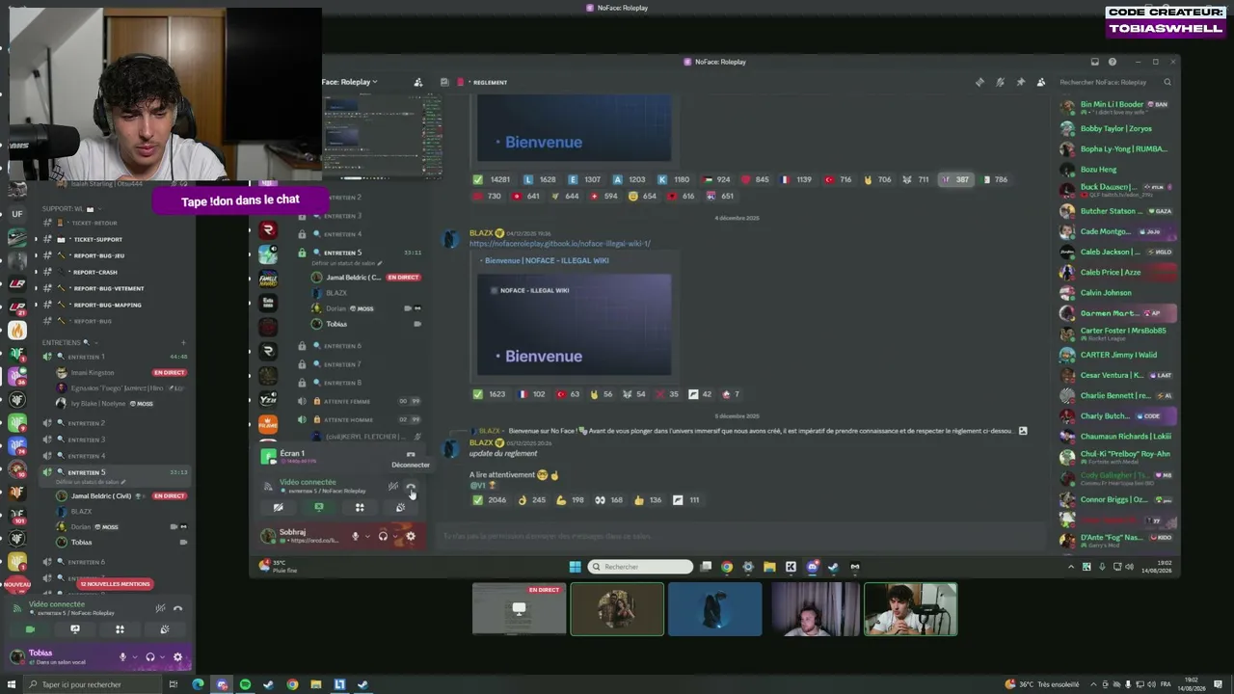Add a channel with ENTRETIENS plus icon
Image resolution: width=1234 pixels, height=694 pixels.
183,342
